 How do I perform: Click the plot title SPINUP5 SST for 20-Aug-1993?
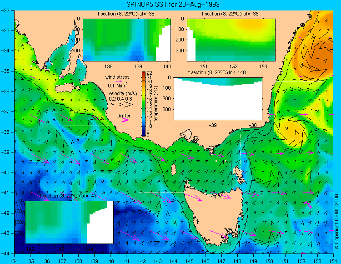[x=173, y=5]
